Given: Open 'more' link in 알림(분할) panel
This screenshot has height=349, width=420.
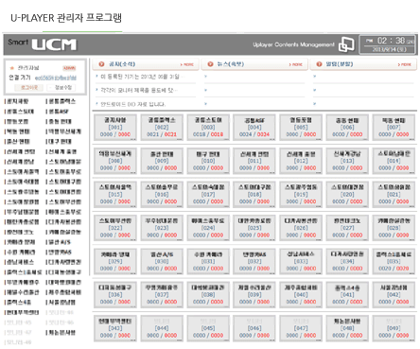Looking at the screenshot, I should 405,64.
